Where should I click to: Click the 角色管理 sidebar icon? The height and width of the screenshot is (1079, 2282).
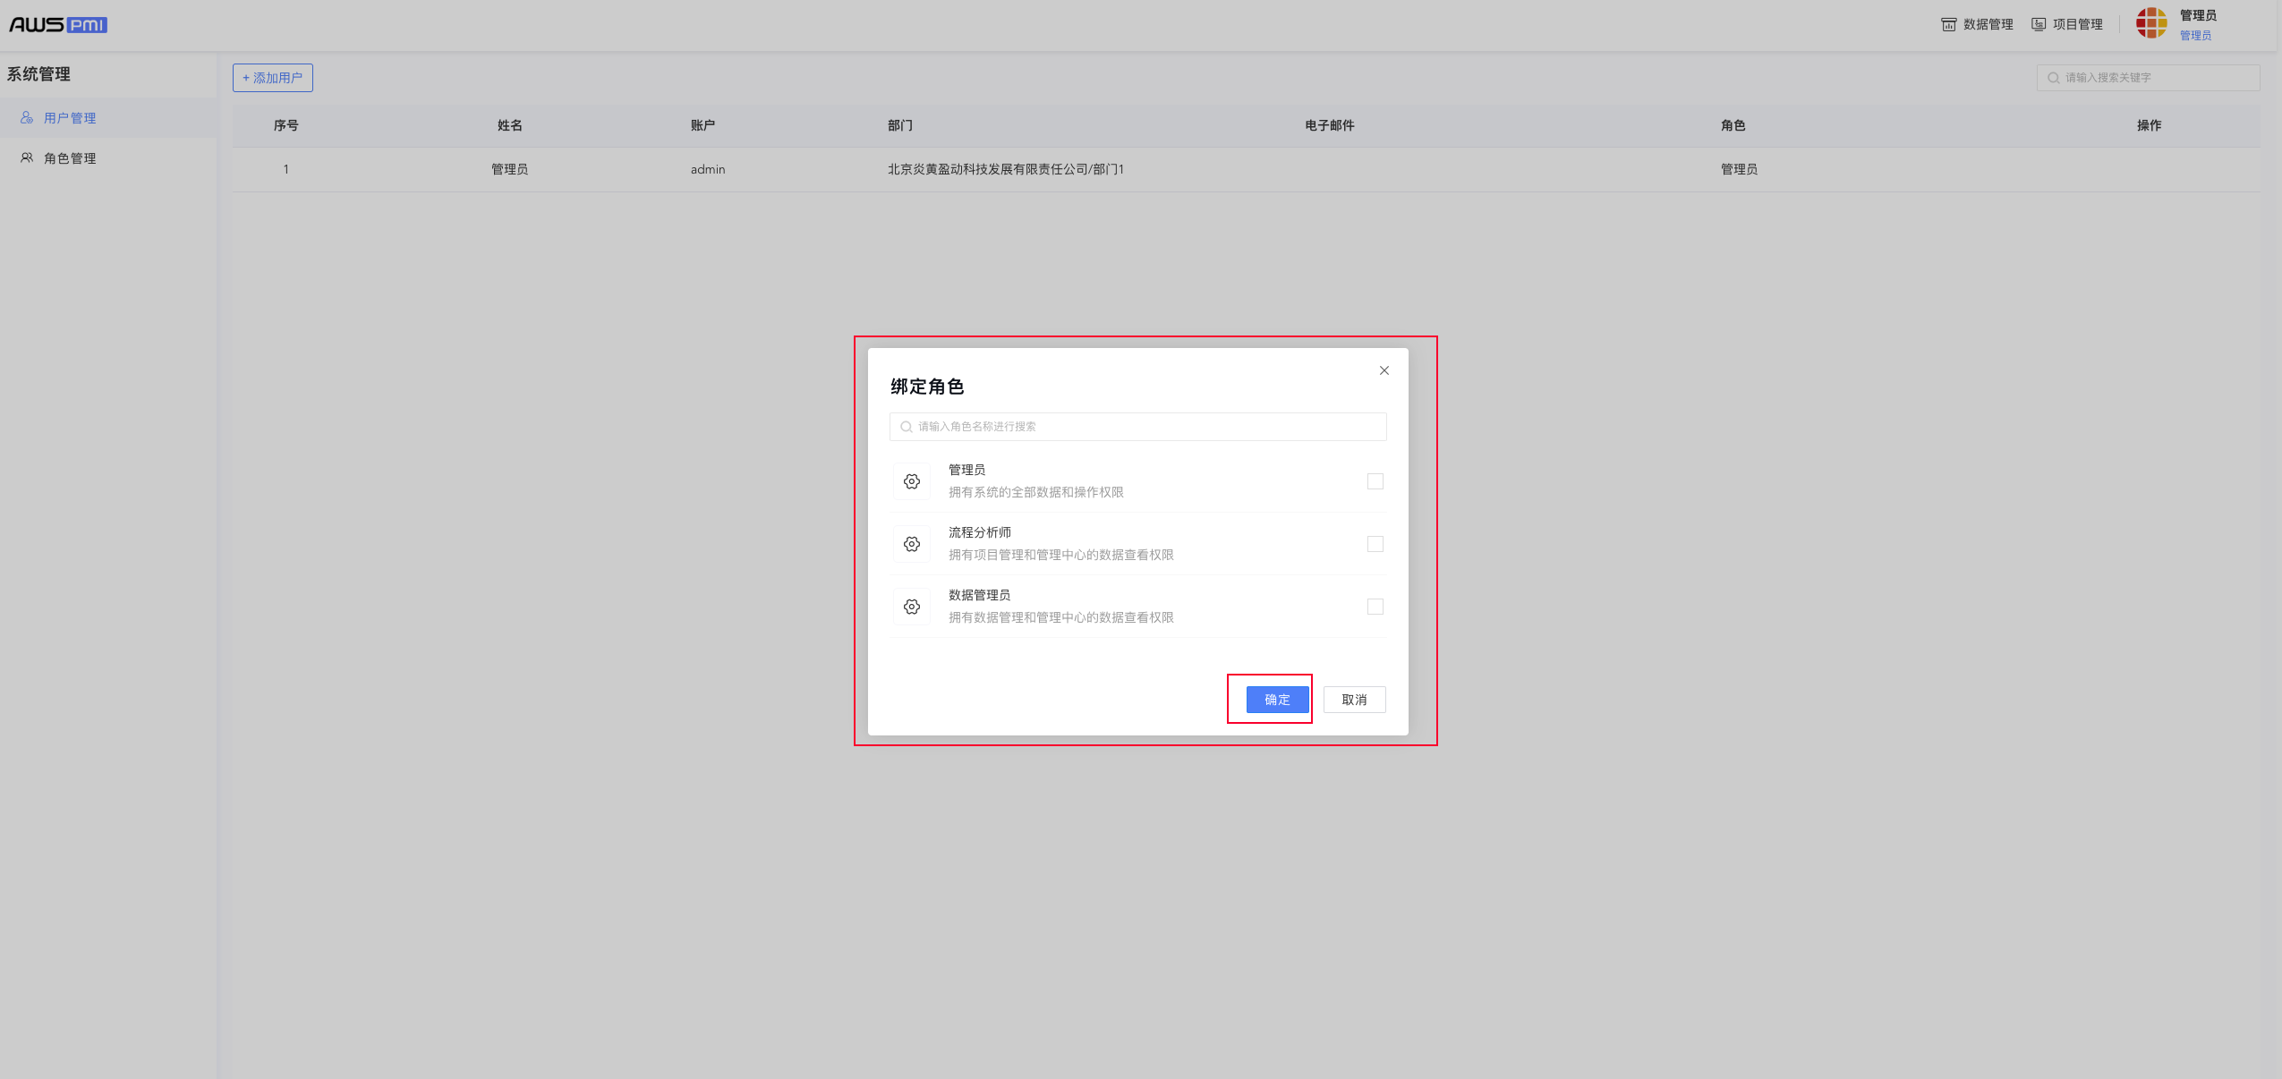(27, 157)
